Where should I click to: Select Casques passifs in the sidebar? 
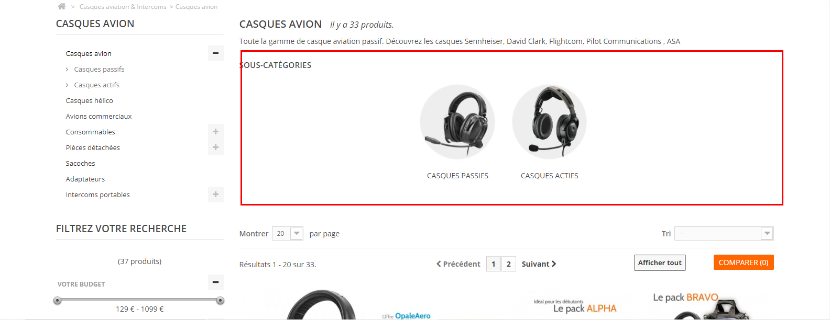click(x=99, y=69)
